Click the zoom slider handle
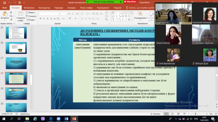Viewport: 218px width, 122px height. [196, 114]
